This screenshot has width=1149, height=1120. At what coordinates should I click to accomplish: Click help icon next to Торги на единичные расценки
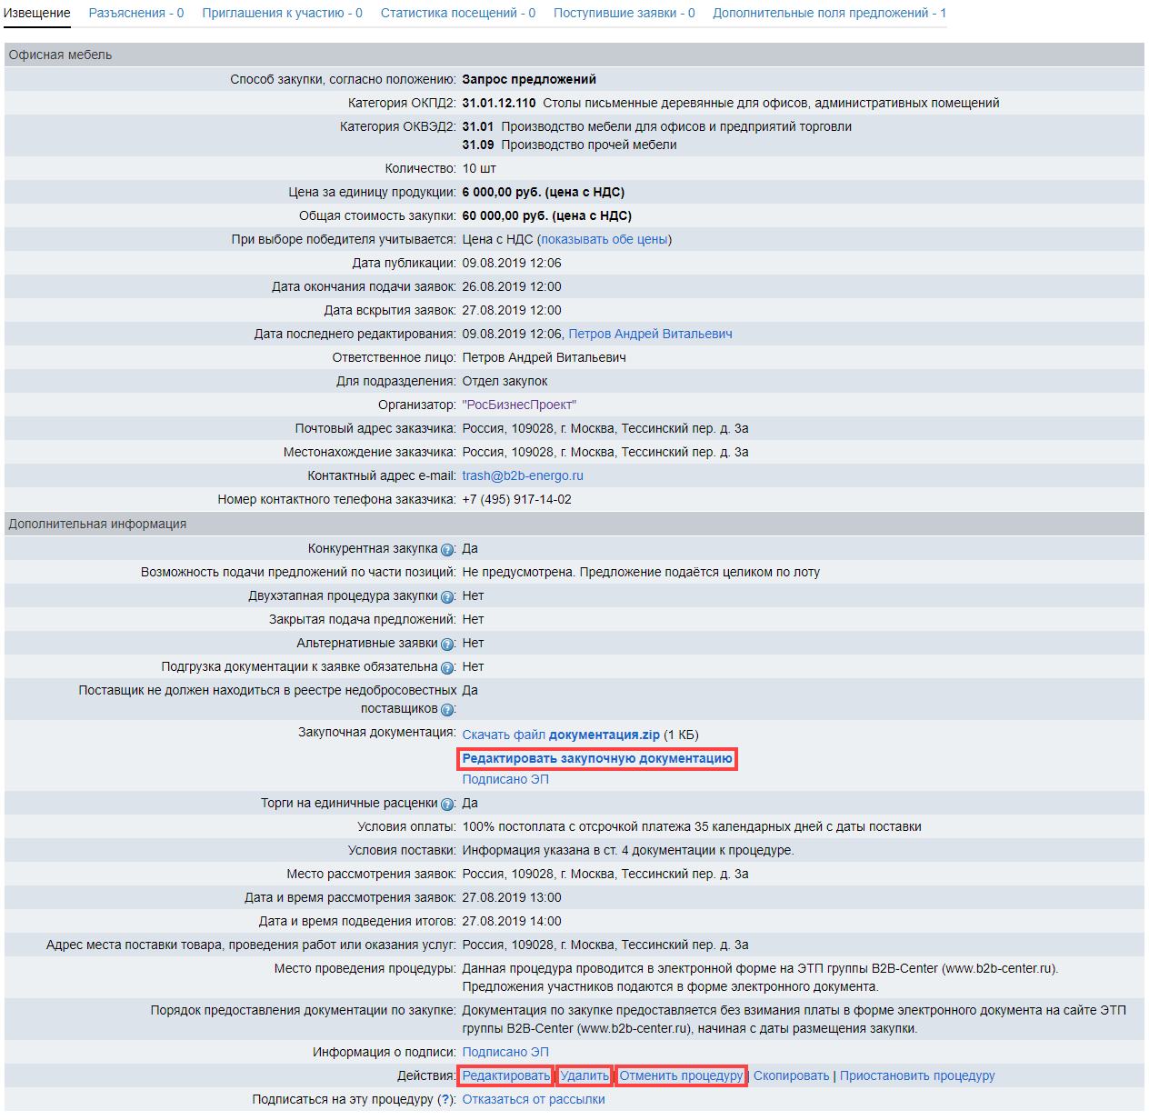[x=447, y=805]
